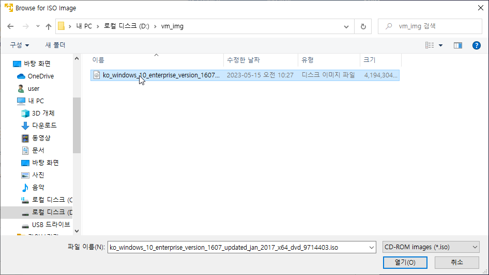
Task: Toggle the preview pane icon
Action: (x=458, y=45)
